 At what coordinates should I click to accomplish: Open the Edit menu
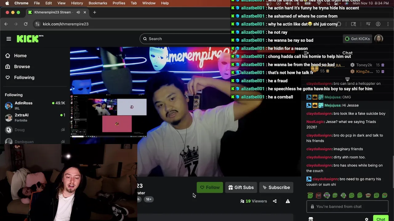49,3
